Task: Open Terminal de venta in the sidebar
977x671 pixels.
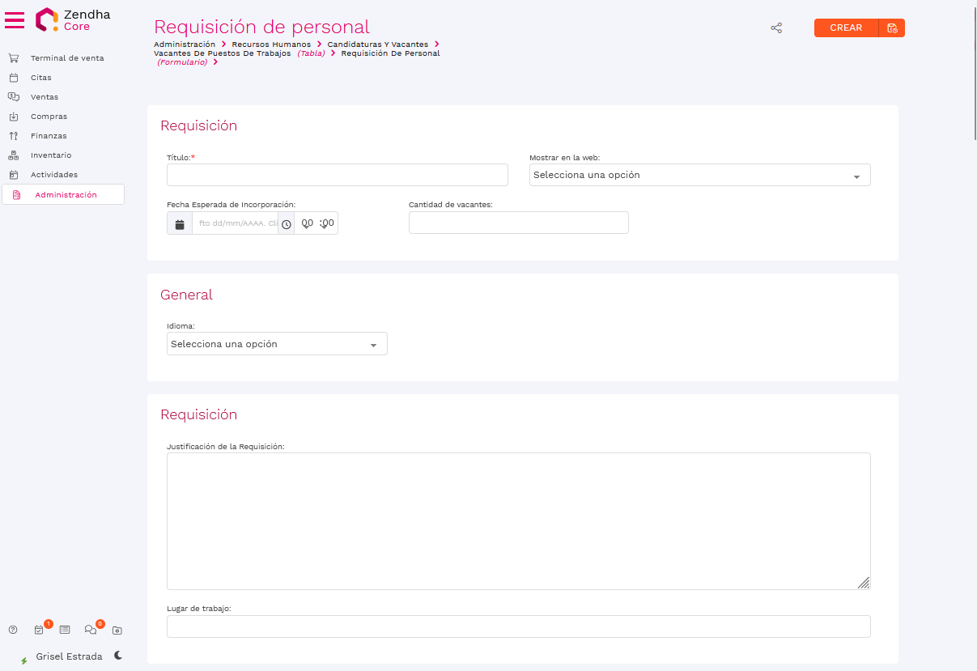Action: point(67,58)
